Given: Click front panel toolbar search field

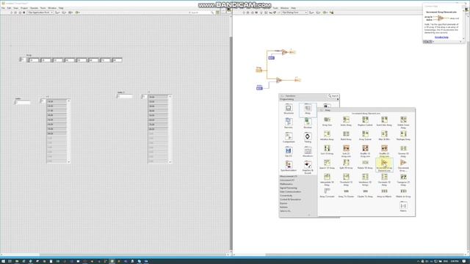Looking at the screenshot, I should point(201,12).
